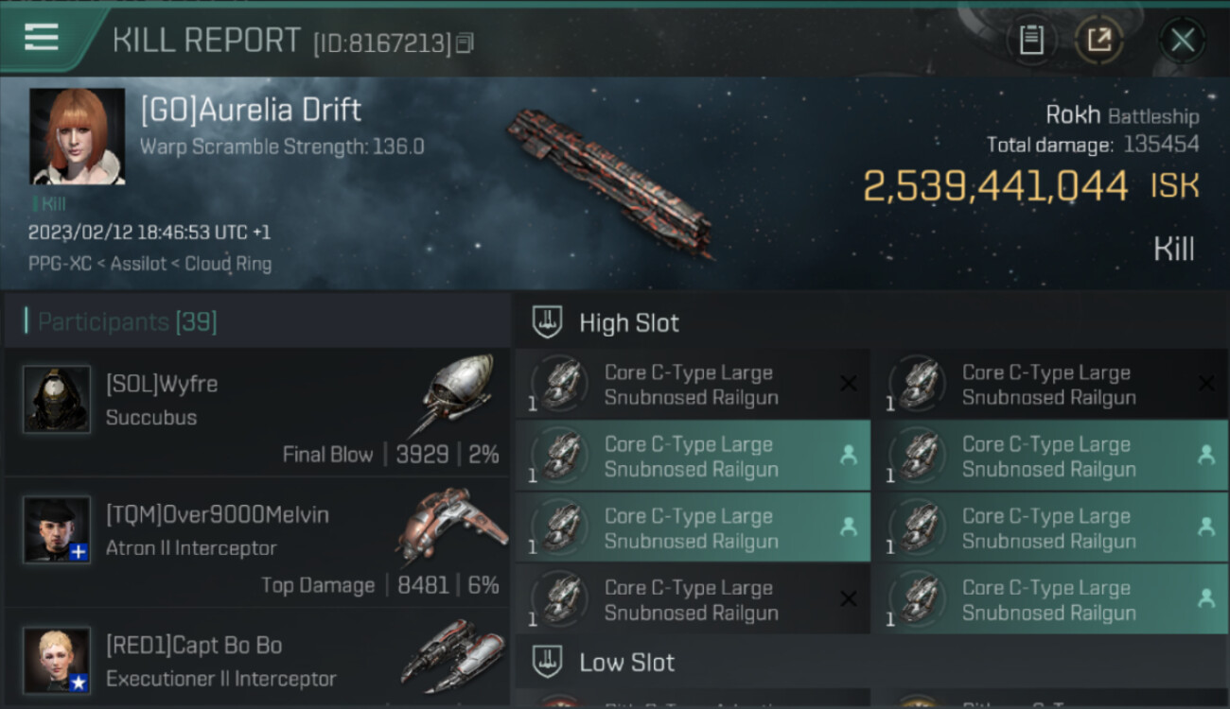Click the High Slot section header
Viewport: 1230px width, 709px height.
pyautogui.click(x=629, y=323)
